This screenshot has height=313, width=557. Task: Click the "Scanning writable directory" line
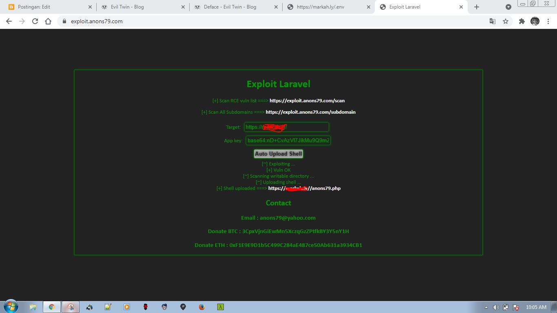pos(278,176)
